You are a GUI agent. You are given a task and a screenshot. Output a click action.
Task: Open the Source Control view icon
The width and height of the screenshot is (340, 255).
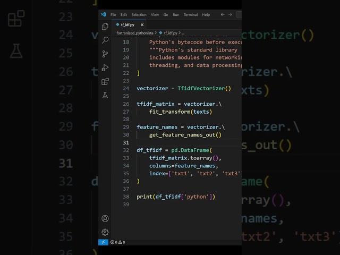tap(105, 54)
